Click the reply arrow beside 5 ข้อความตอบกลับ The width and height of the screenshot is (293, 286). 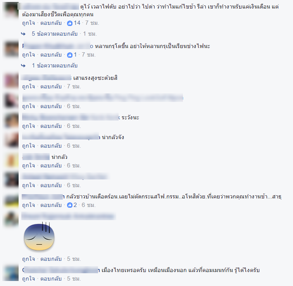point(23,34)
